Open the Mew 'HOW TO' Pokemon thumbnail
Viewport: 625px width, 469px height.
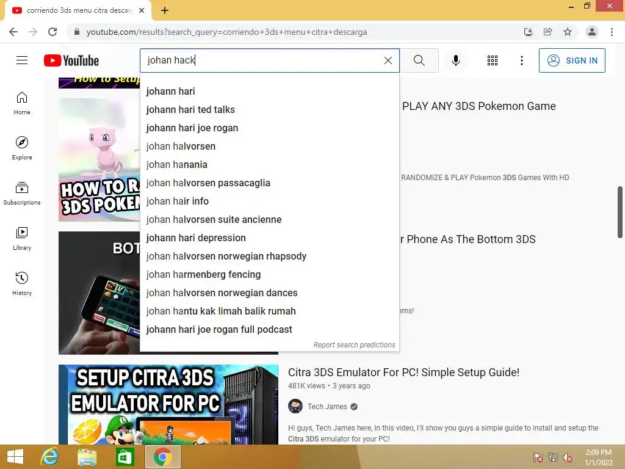coord(99,159)
